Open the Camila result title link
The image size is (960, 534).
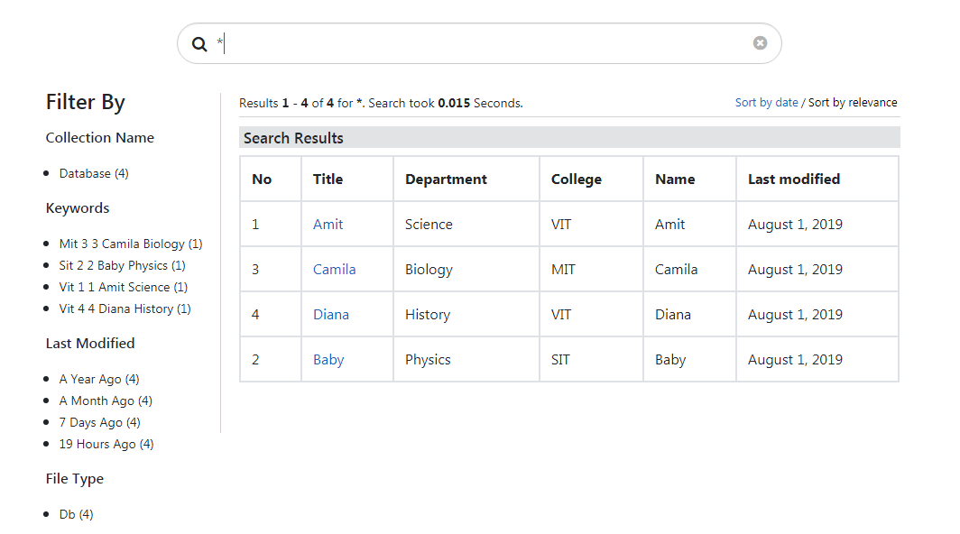pos(334,270)
